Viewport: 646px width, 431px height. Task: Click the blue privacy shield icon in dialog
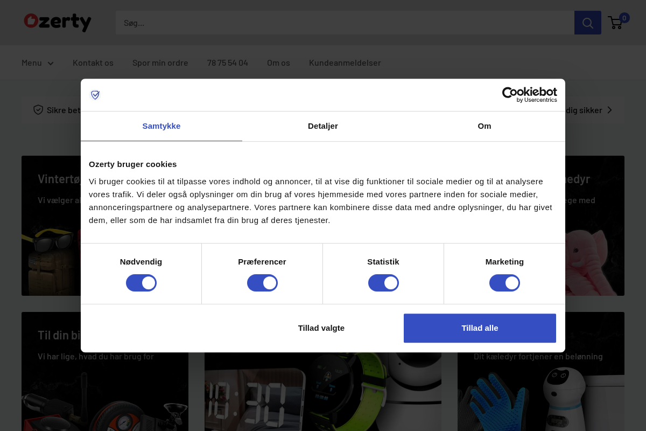click(x=95, y=95)
